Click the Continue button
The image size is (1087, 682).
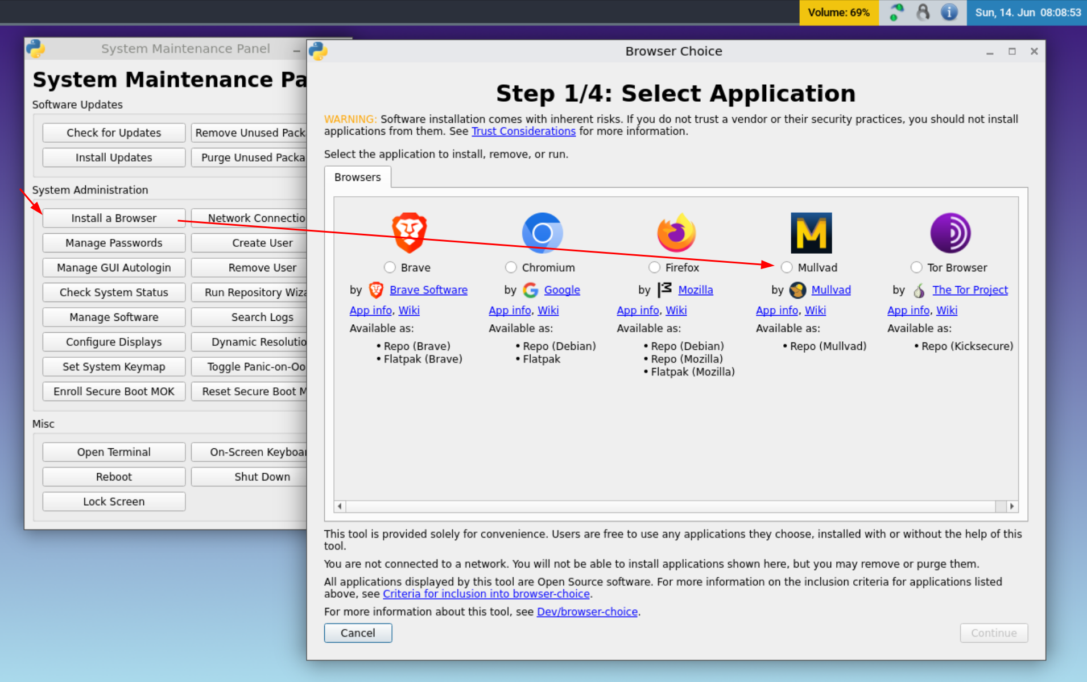(994, 633)
